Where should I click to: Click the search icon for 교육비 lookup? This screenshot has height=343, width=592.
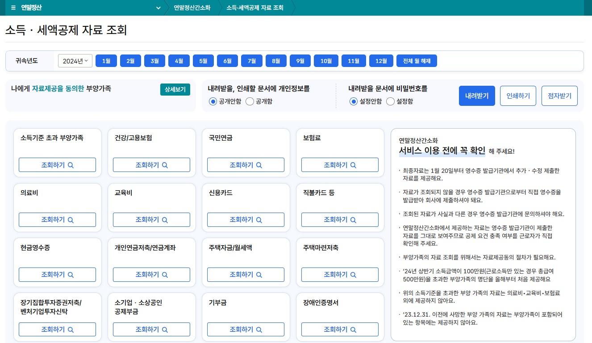pos(165,220)
